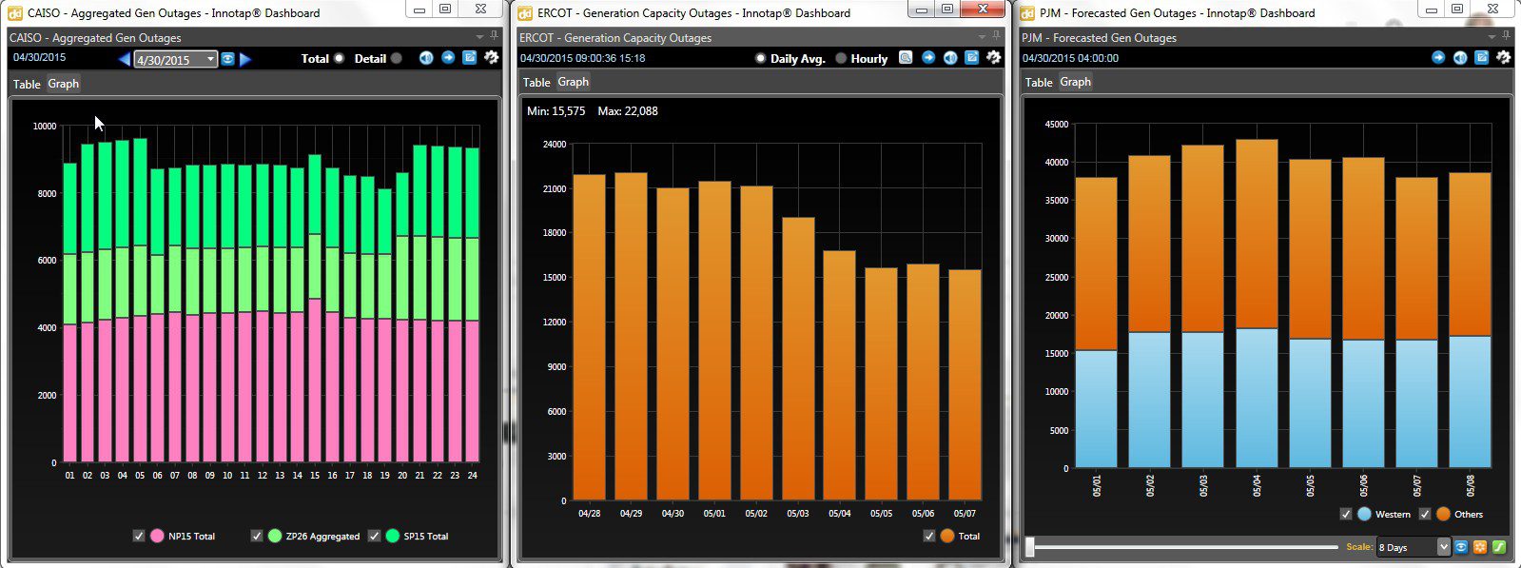Open settings gear in CAISO panel
This screenshot has height=568, width=1521.
(x=491, y=58)
